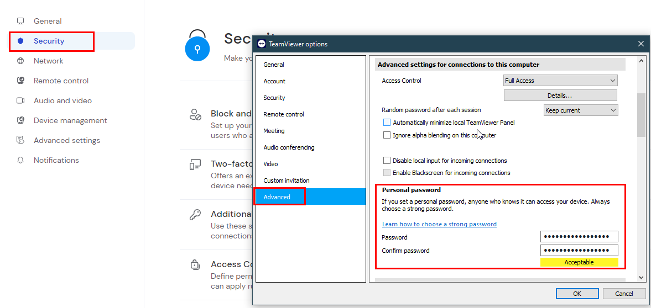Select Custom invitation in options list
Image resolution: width=651 pixels, height=308 pixels.
click(x=286, y=180)
